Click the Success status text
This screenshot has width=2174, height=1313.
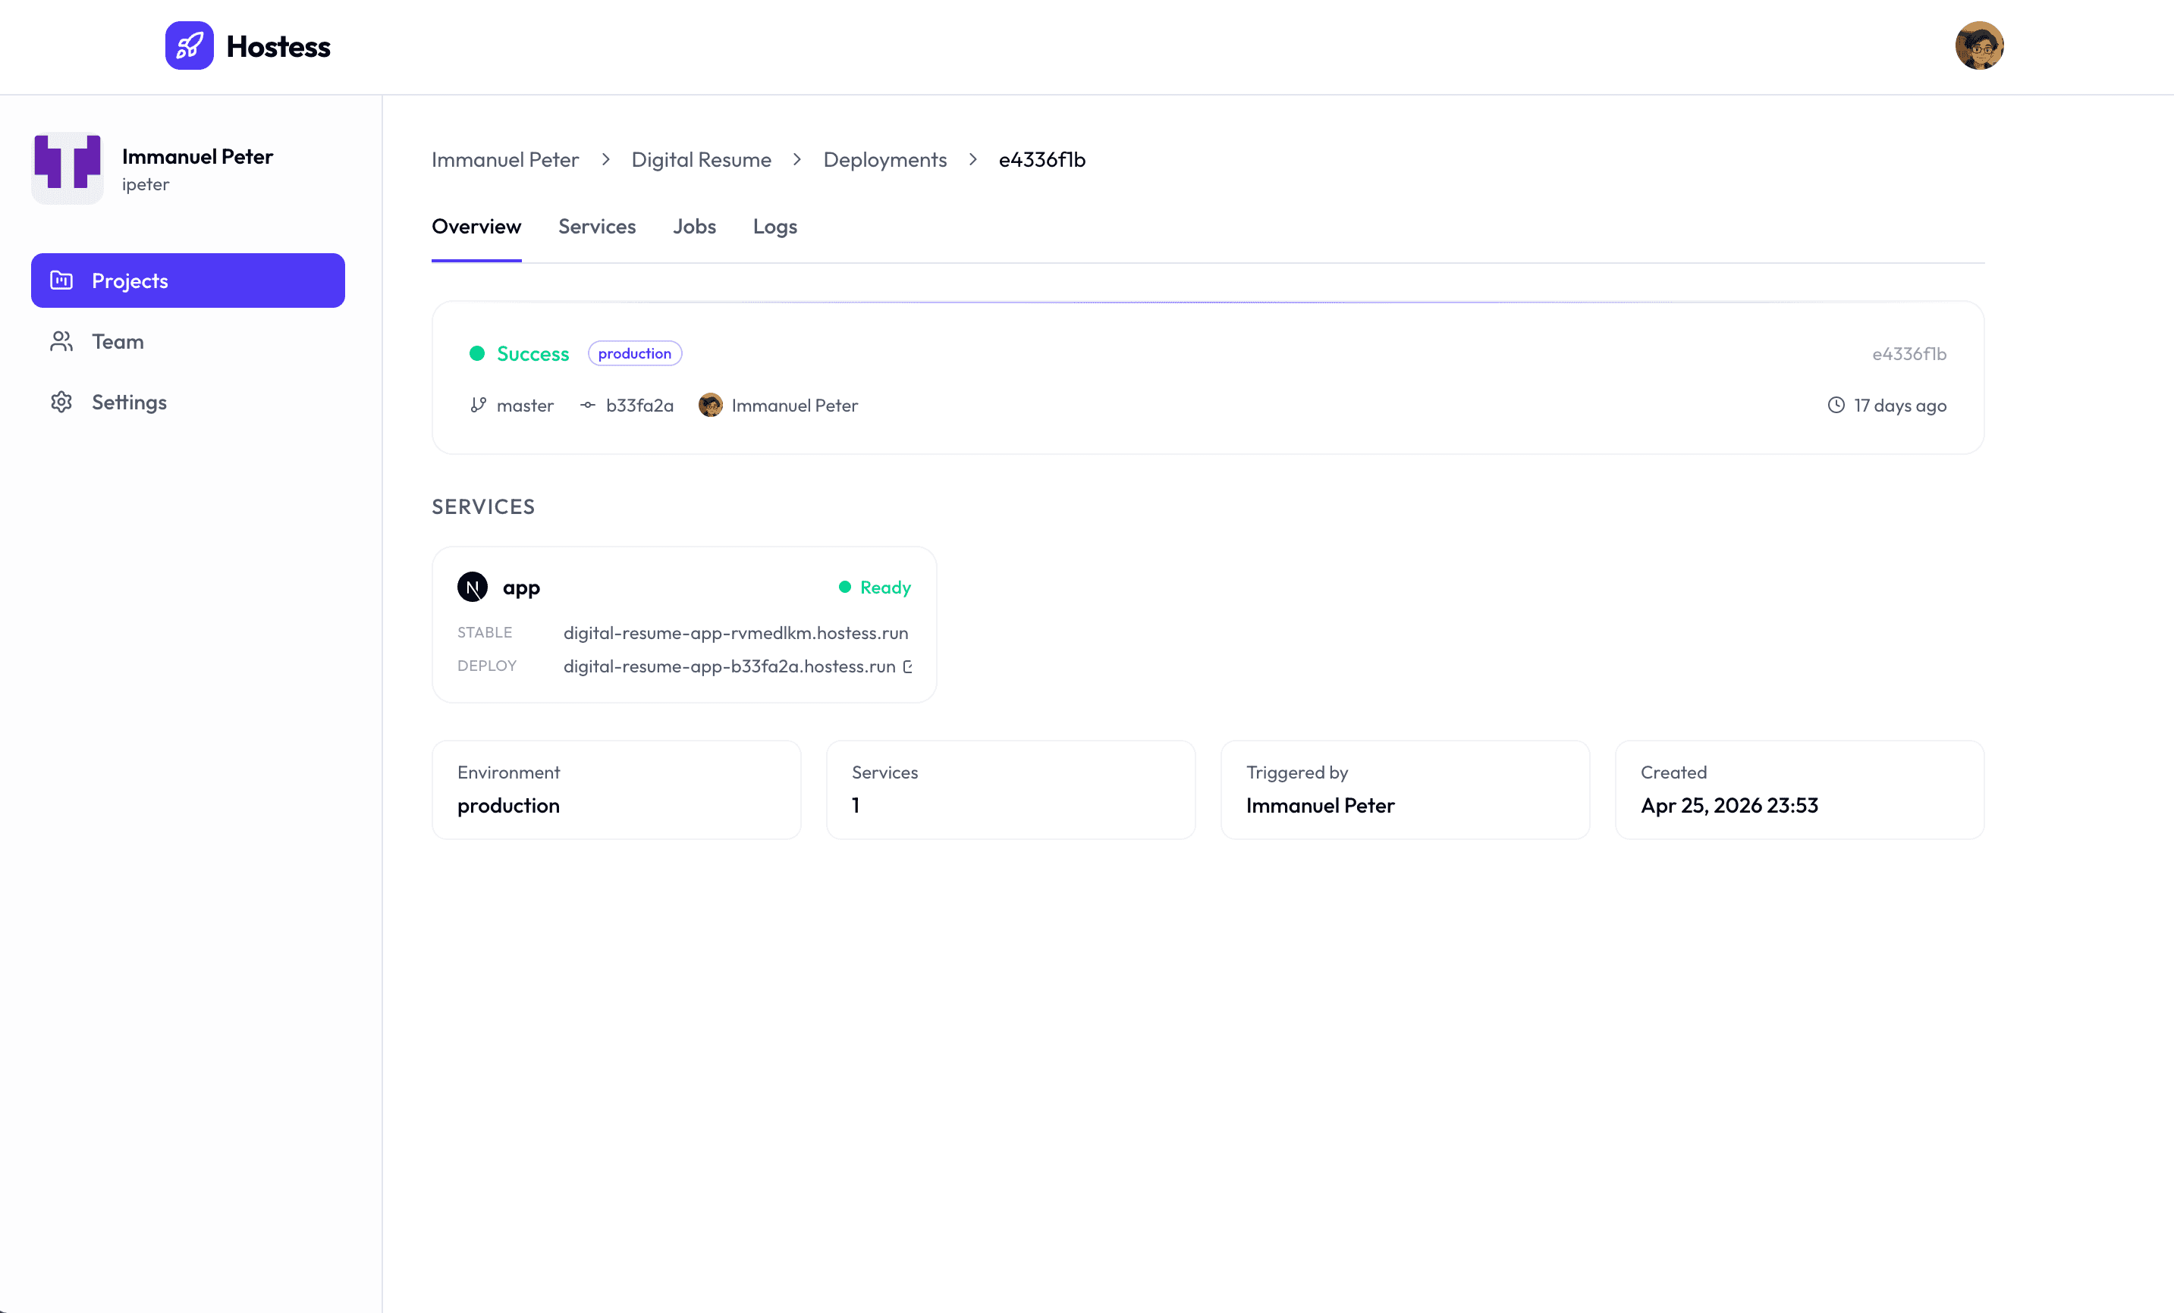(x=533, y=353)
